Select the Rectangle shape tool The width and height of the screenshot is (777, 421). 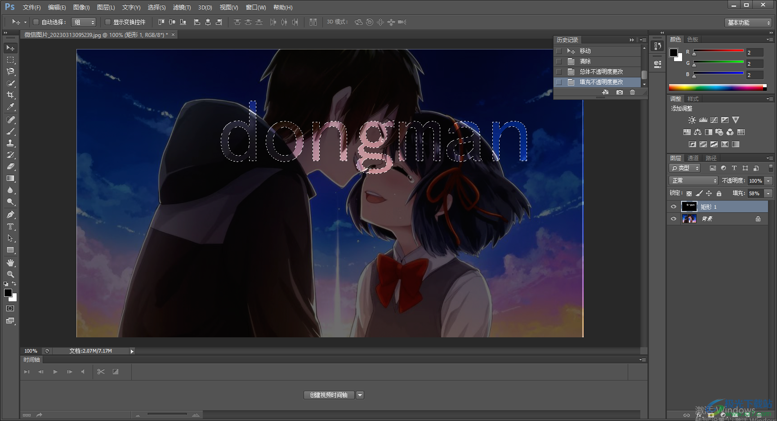click(x=10, y=250)
